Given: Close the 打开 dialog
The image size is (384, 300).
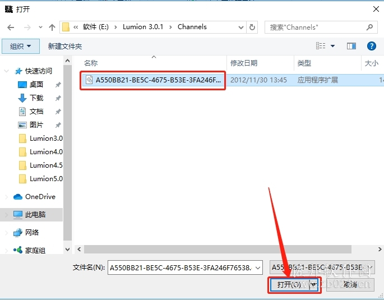Looking at the screenshot, I should [376, 9].
